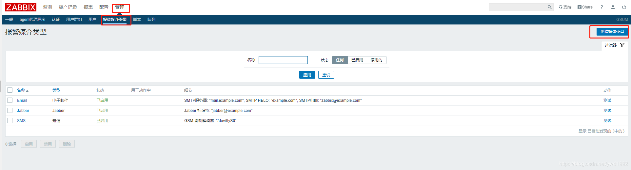
Task: Open the support headset link
Action: (x=565, y=7)
